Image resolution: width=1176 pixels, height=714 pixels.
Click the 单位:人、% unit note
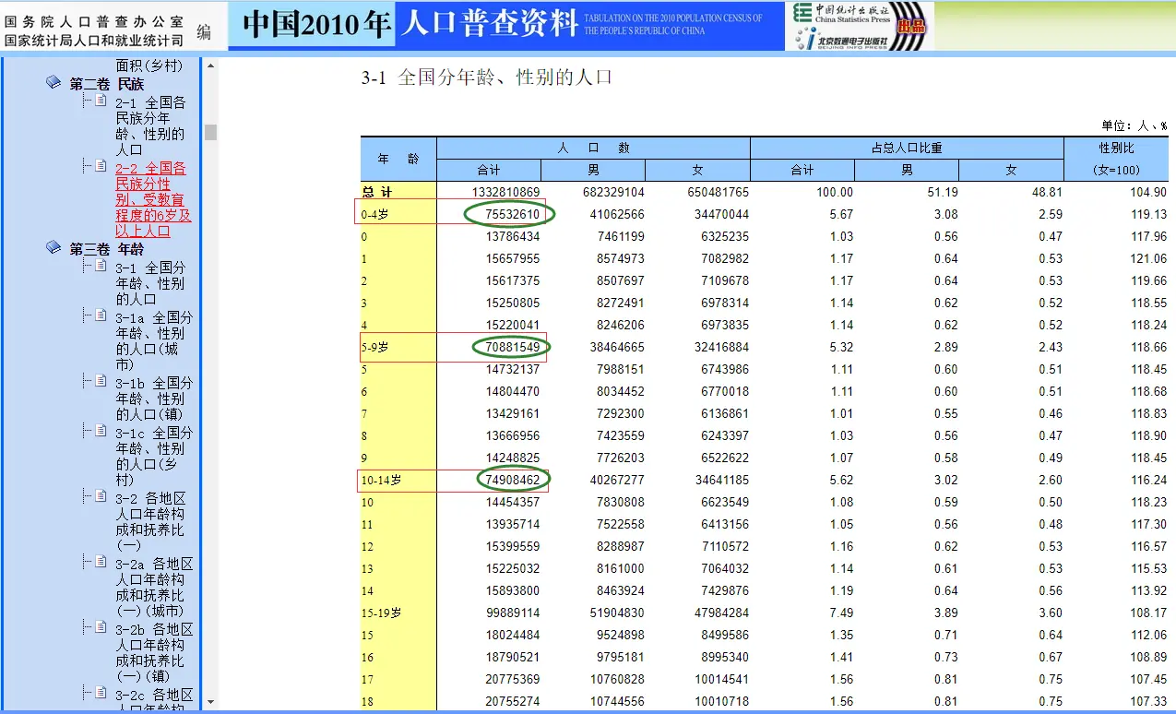click(x=1134, y=125)
